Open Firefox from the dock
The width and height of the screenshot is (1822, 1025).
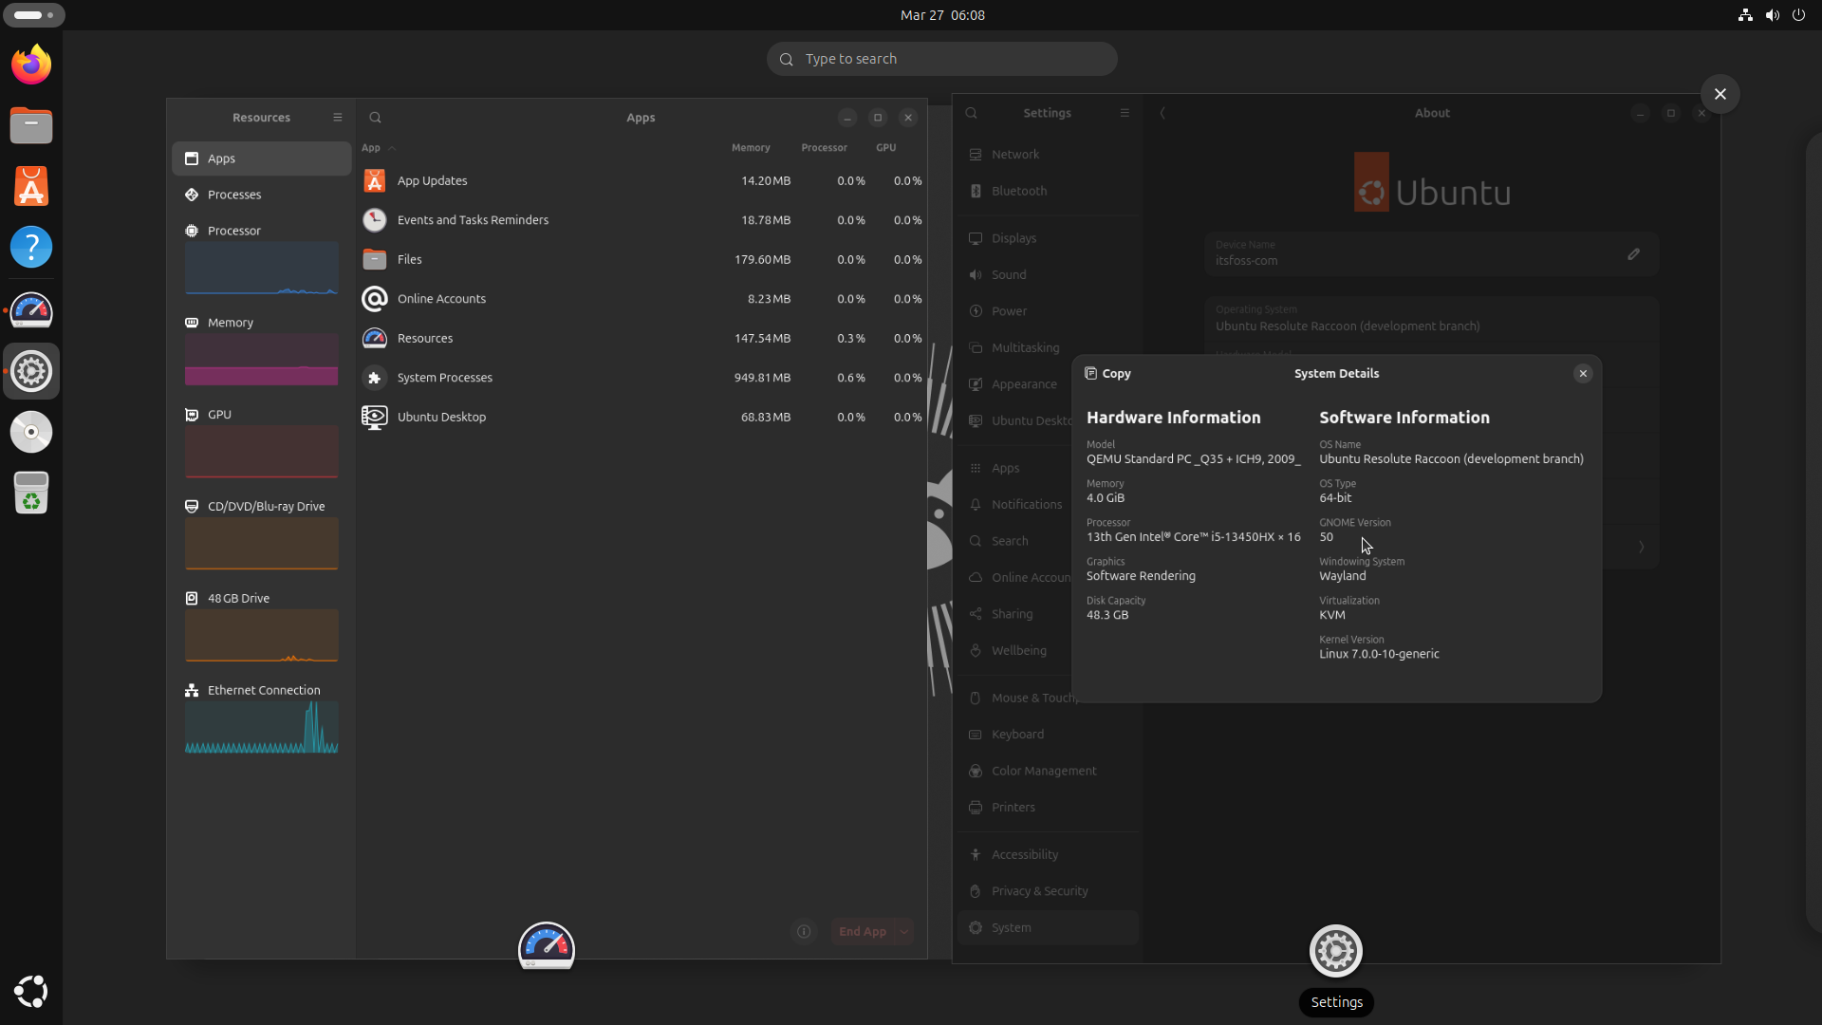coord(31,65)
